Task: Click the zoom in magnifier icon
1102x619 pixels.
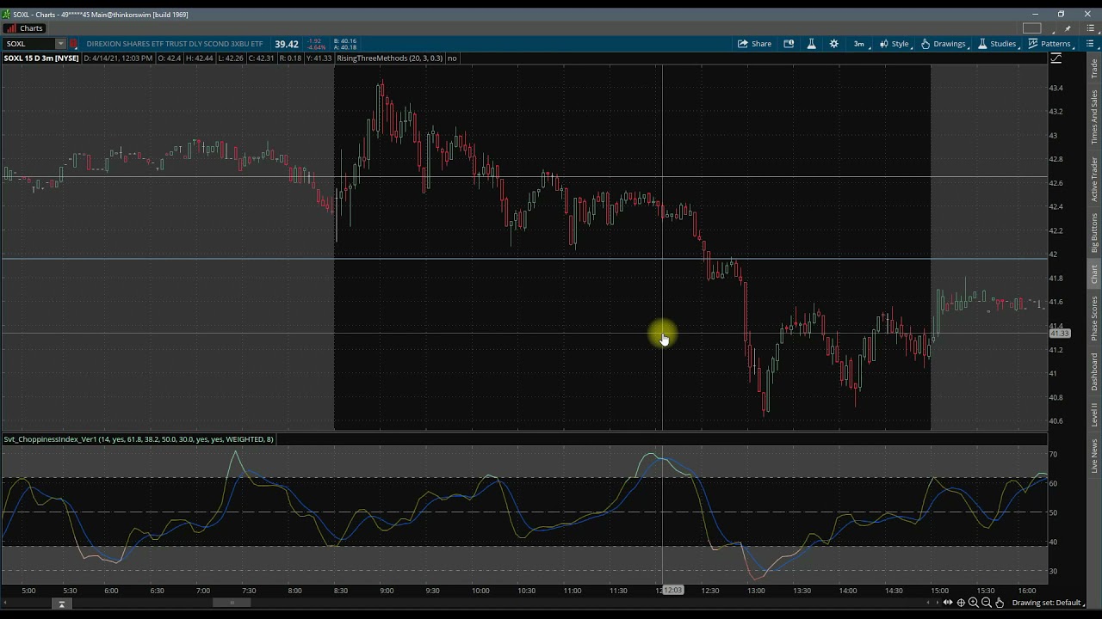Action: [974, 603]
